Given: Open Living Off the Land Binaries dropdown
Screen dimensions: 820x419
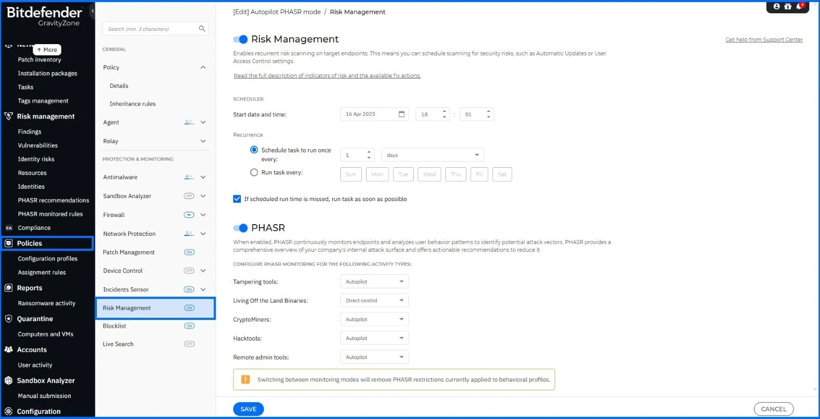Looking at the screenshot, I should [x=374, y=301].
